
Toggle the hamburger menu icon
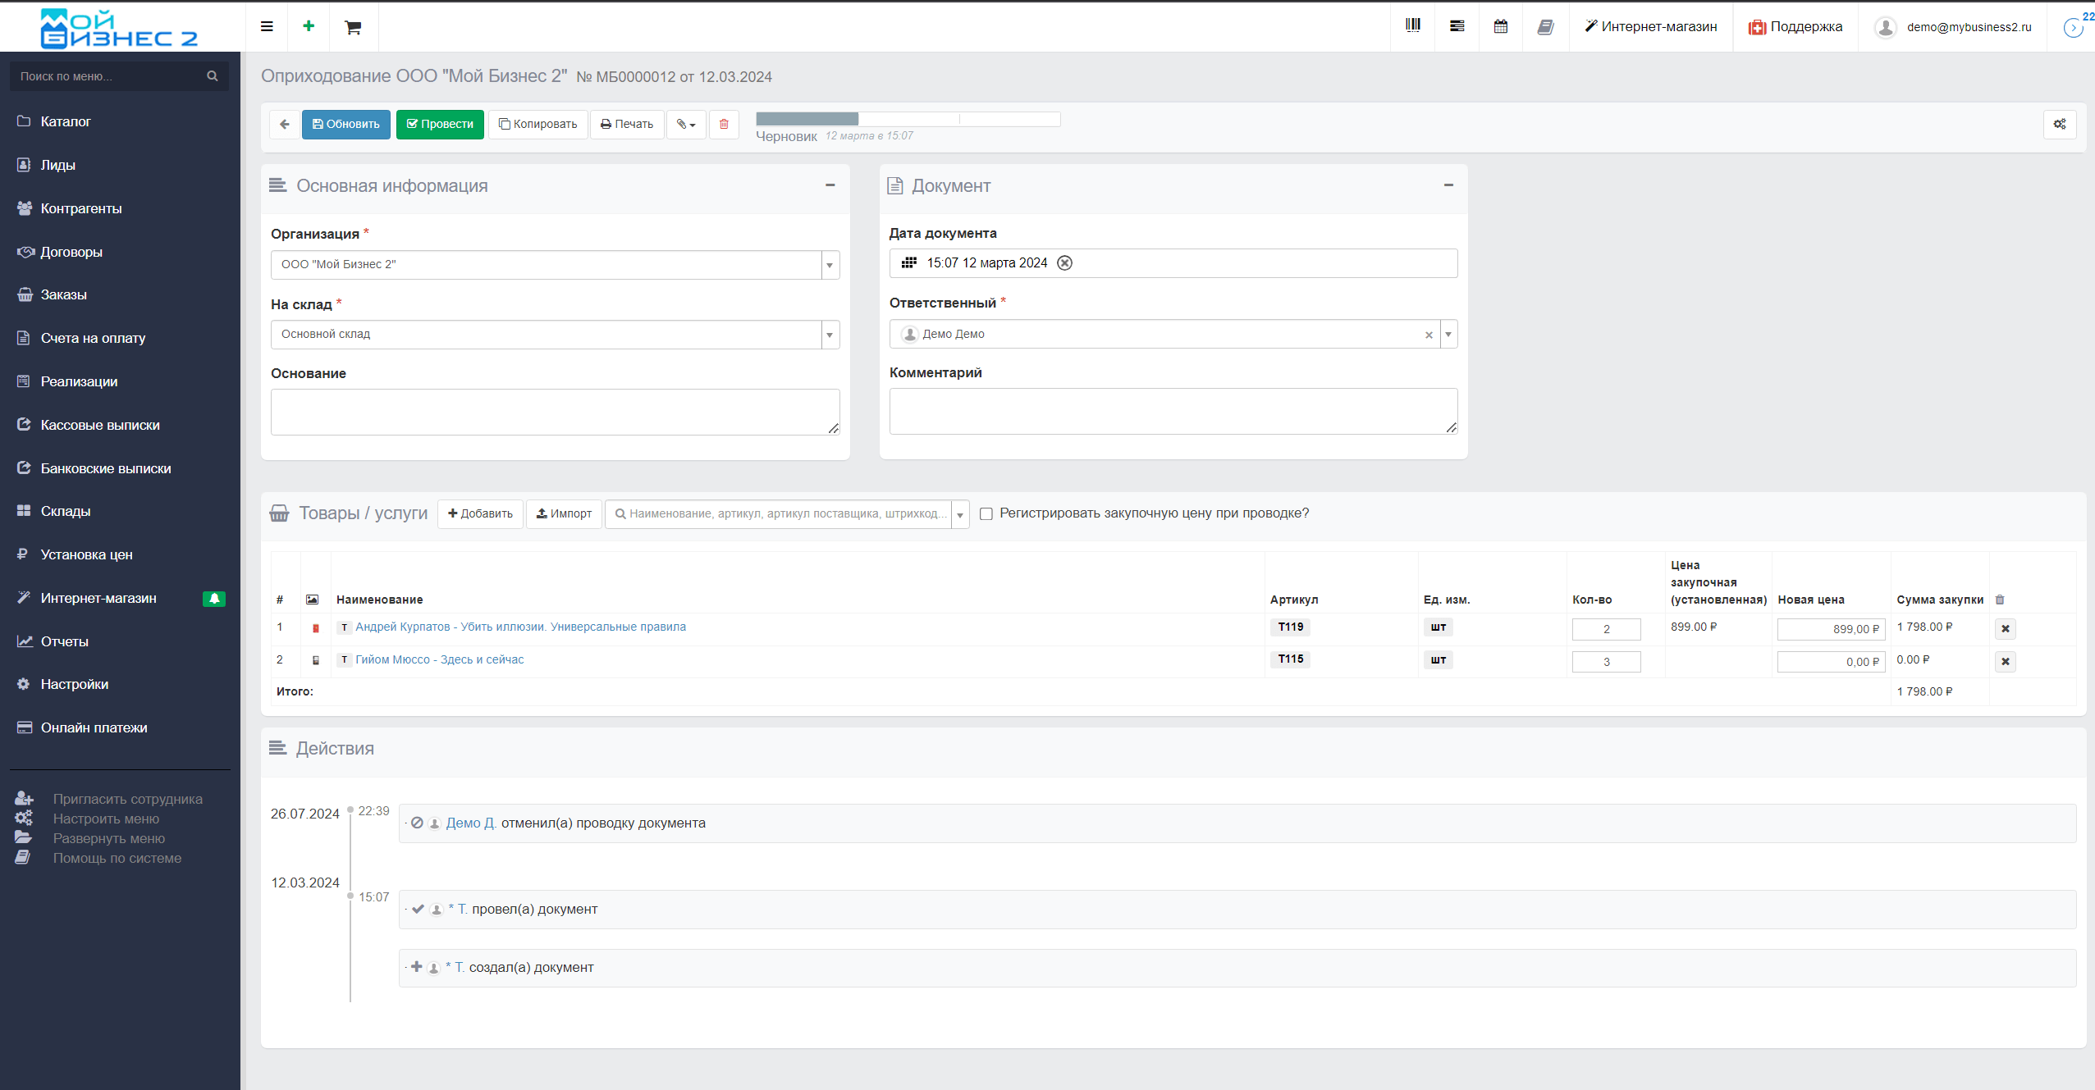(x=267, y=26)
